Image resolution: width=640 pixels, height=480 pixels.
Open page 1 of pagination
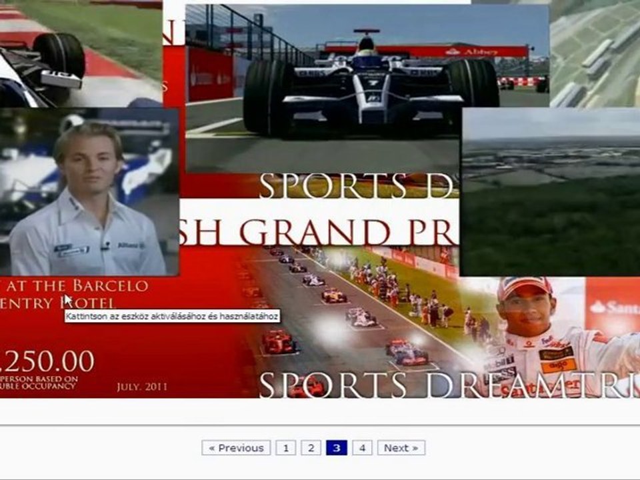(x=286, y=448)
